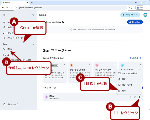The width and height of the screenshot is (150, 120).
Task: Open the アイデア出しのプロ gem card
Action: [x=80, y=72]
